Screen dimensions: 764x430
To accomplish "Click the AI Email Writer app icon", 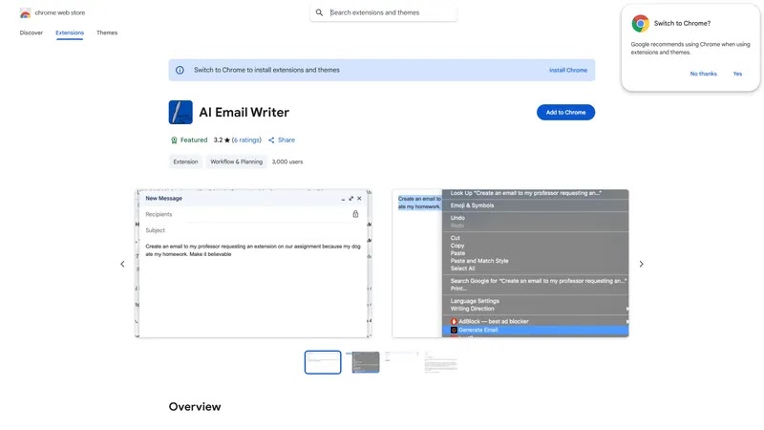I will (180, 112).
